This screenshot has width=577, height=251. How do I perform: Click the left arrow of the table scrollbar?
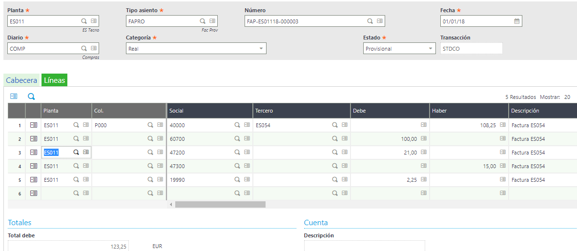coord(171,204)
